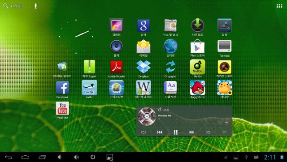287x162 pixels.
Task: Pause the currently playing song
Action: (175, 132)
